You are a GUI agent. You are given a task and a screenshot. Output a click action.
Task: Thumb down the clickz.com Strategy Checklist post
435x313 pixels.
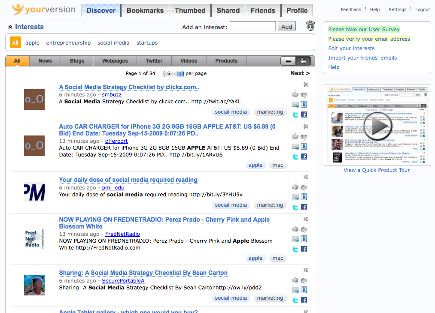(x=304, y=96)
